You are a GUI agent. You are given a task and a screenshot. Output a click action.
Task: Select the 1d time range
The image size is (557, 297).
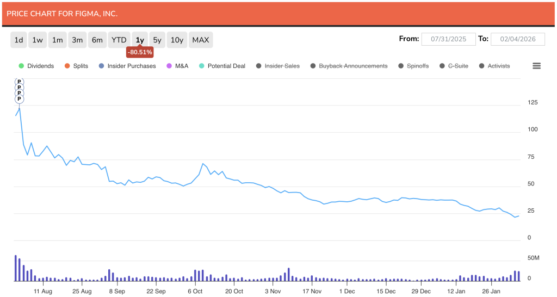(x=19, y=40)
